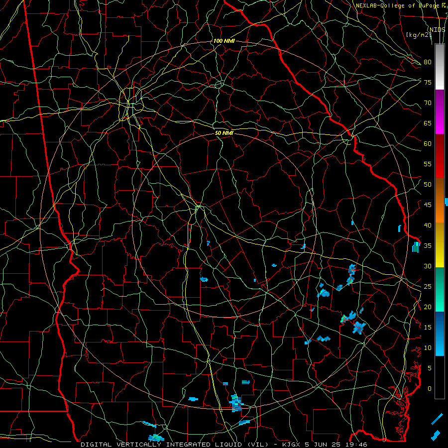Click the 75 value on color scale
The height and width of the screenshot is (448, 448).
pyautogui.click(x=428, y=82)
